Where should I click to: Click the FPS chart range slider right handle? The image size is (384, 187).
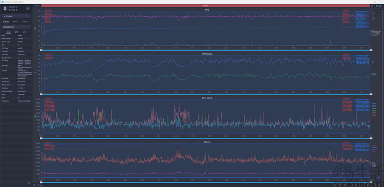pos(371,50)
